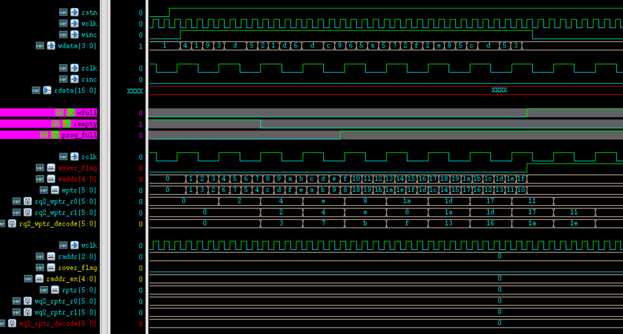Select the highlighted rempty signal name
The height and width of the screenshot is (334, 623).
tap(85, 124)
